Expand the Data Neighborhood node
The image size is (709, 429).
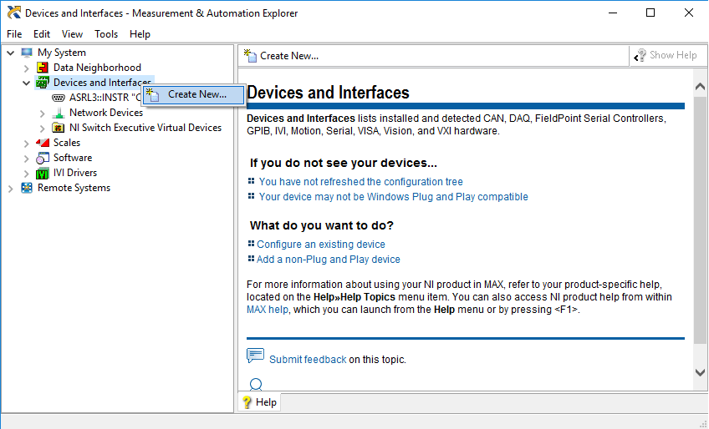coord(27,68)
